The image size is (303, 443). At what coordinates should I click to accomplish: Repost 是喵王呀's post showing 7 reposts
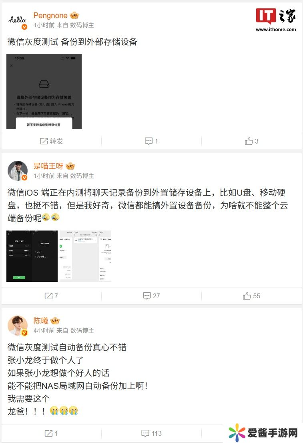coord(51,296)
